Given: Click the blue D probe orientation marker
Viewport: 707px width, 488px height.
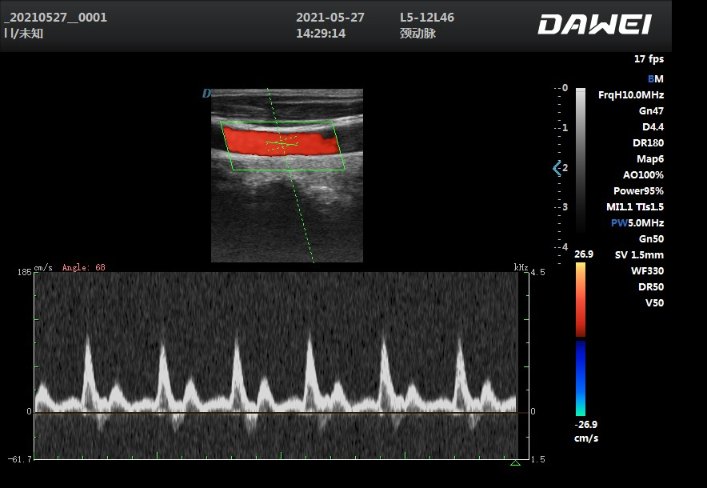Looking at the screenshot, I should (x=206, y=94).
